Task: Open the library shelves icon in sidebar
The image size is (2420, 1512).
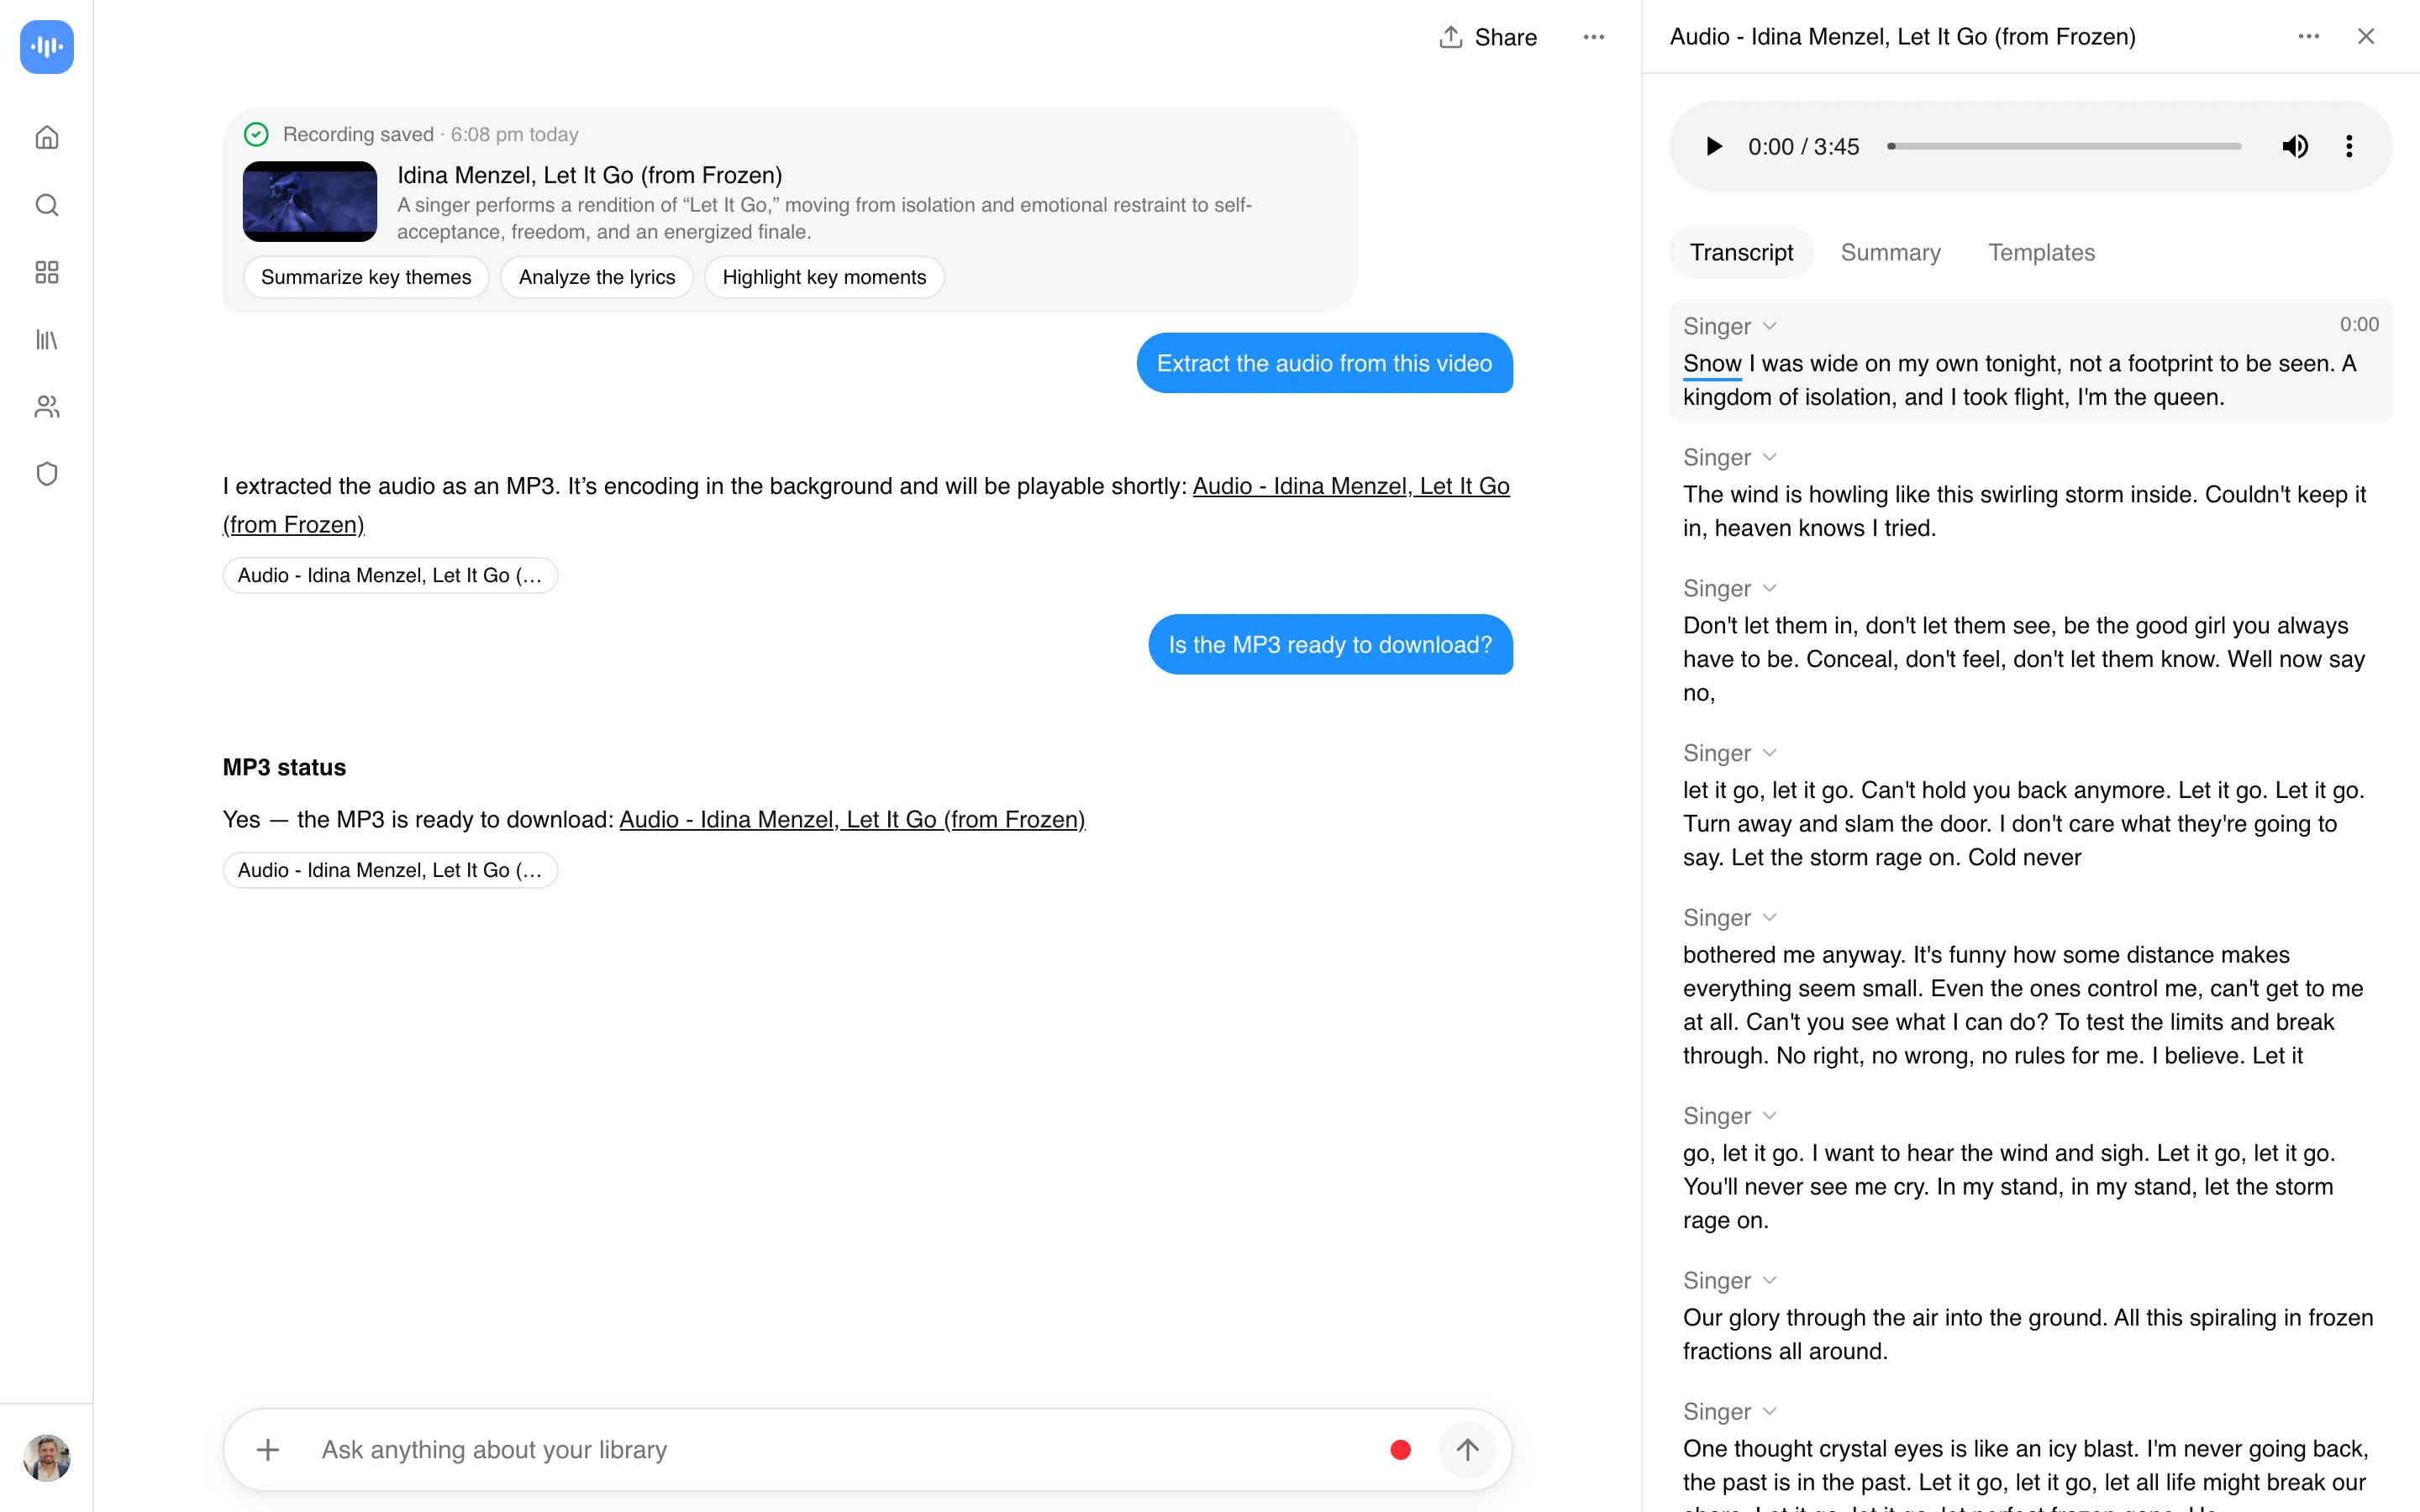Action: click(47, 340)
